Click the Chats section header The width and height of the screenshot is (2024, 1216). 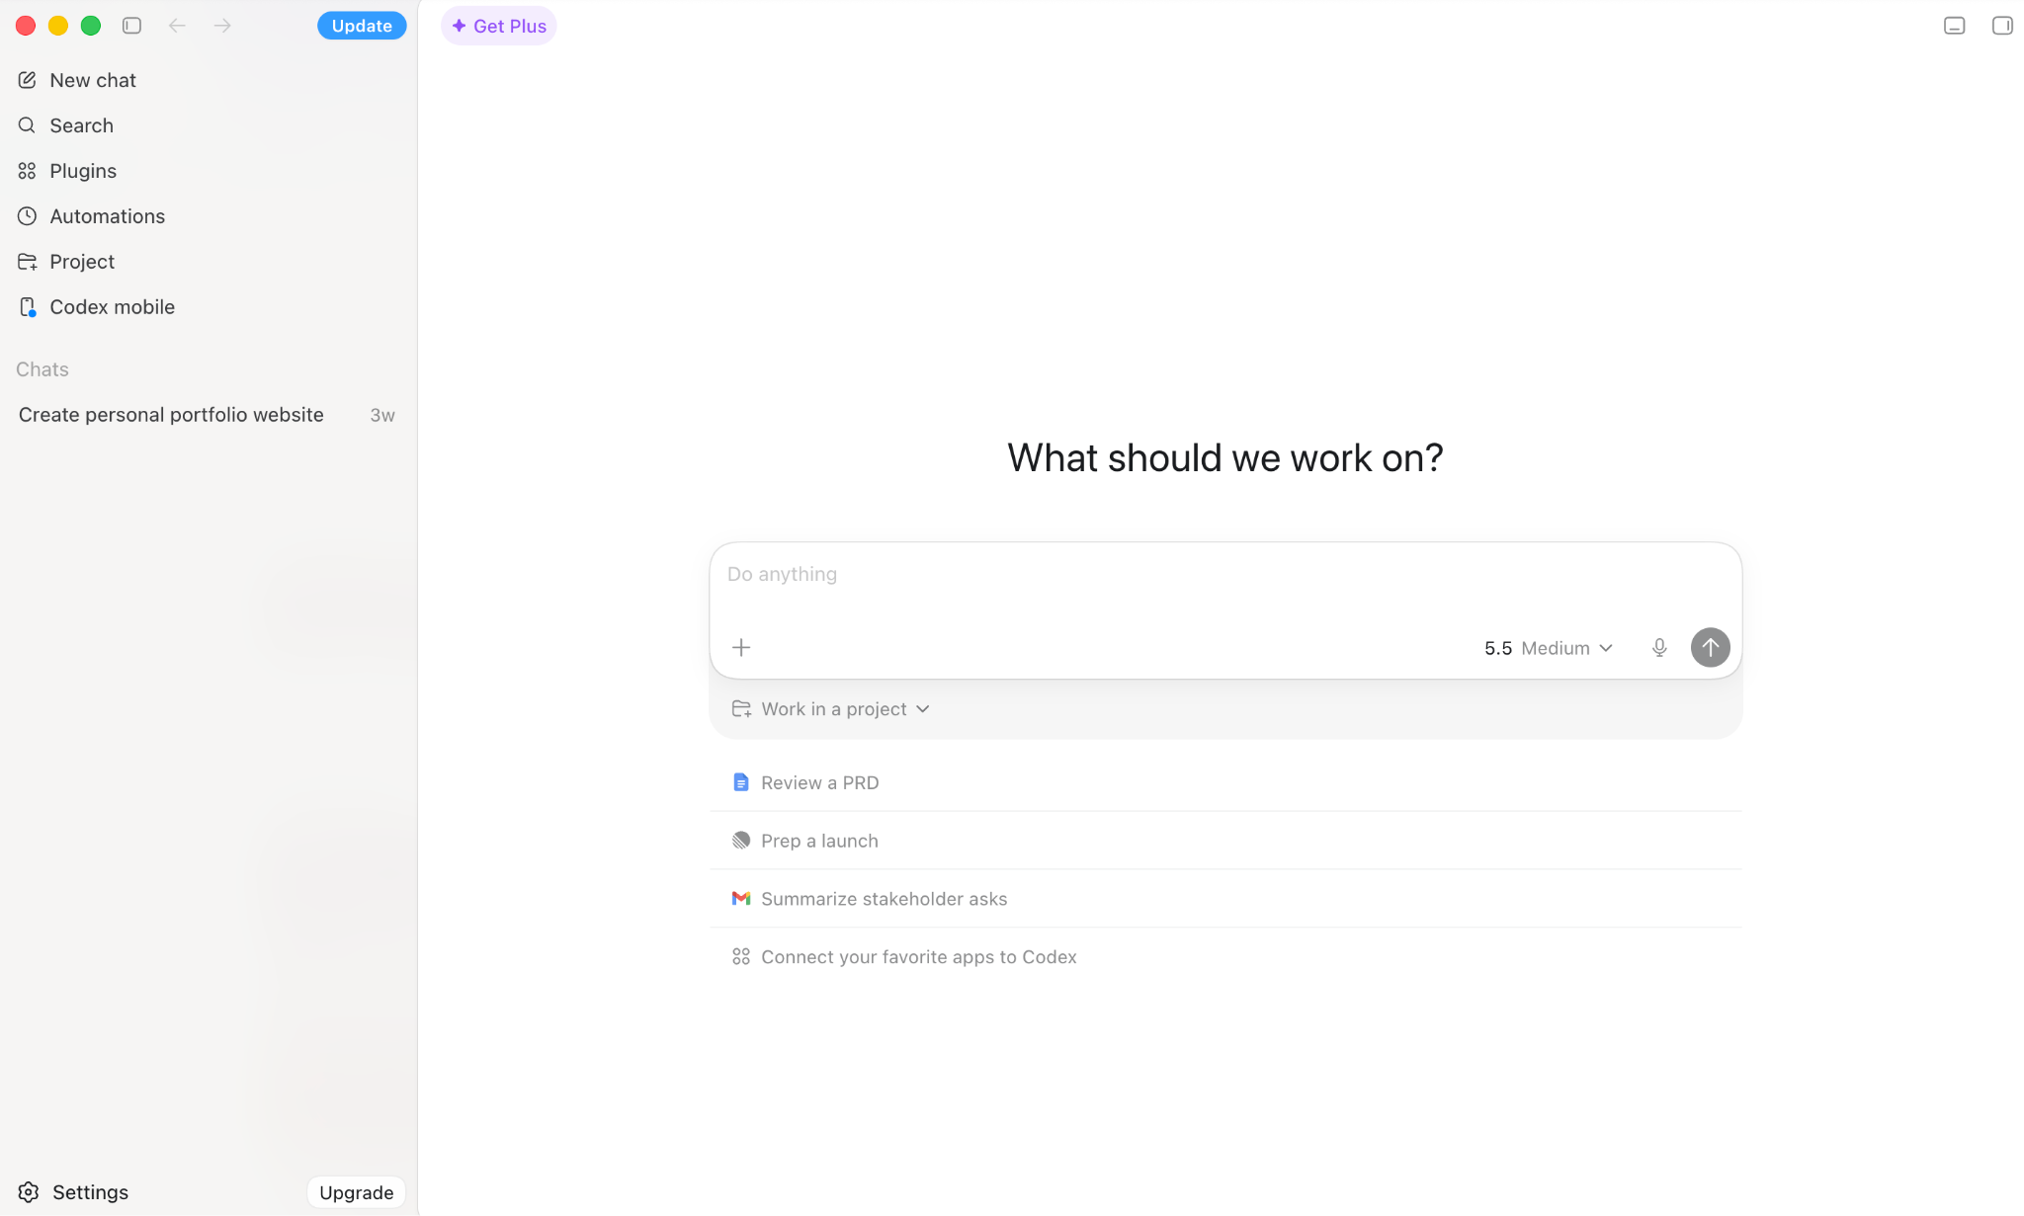click(x=42, y=369)
